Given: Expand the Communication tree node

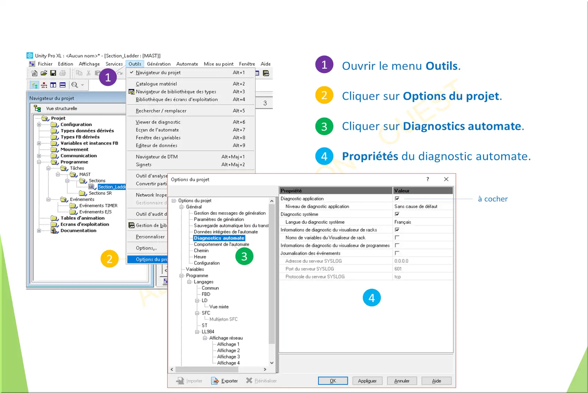Looking at the screenshot, I should [x=39, y=156].
